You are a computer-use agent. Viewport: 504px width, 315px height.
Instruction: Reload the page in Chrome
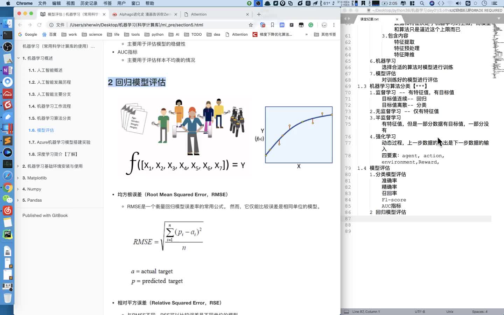click(x=39, y=25)
